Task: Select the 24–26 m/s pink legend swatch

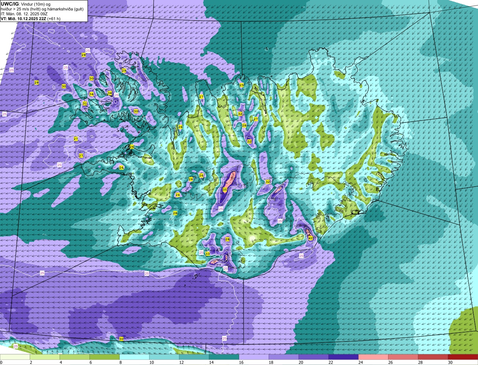Action: tap(373, 357)
